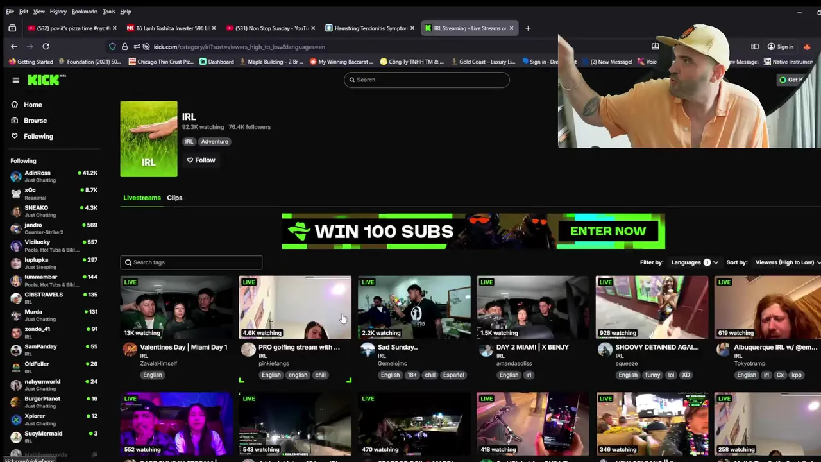Open the History menu
821x462 pixels.
click(x=58, y=12)
